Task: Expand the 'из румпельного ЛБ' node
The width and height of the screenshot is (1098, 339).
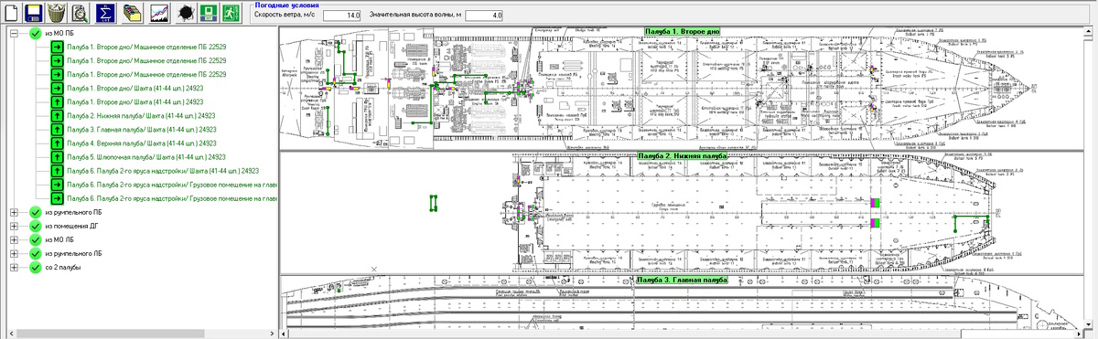Action: coord(14,253)
